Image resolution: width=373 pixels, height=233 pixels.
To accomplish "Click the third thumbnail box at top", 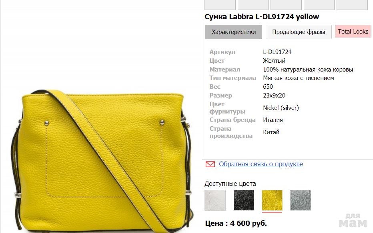I will 286,5.
